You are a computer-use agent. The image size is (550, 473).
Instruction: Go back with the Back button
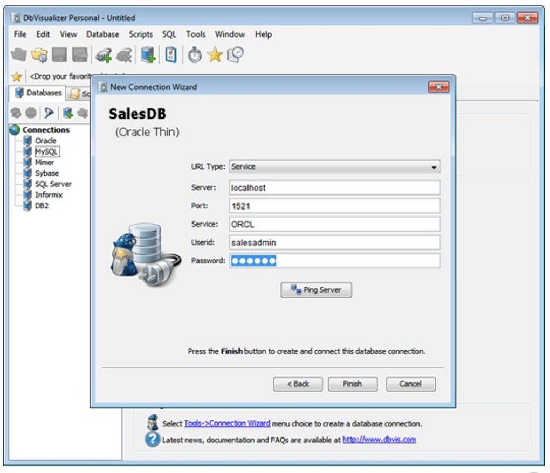point(298,384)
